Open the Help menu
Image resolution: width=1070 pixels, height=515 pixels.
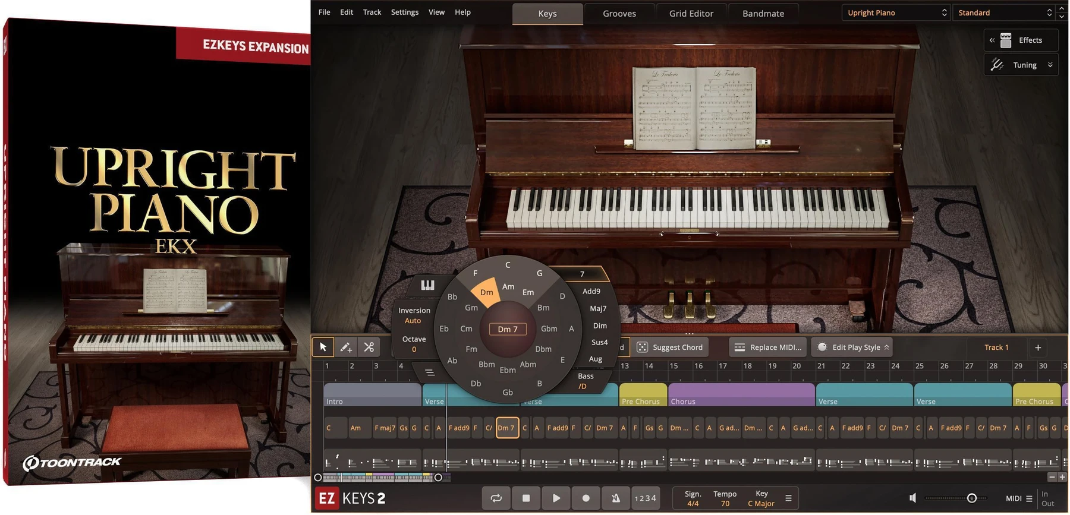click(462, 12)
